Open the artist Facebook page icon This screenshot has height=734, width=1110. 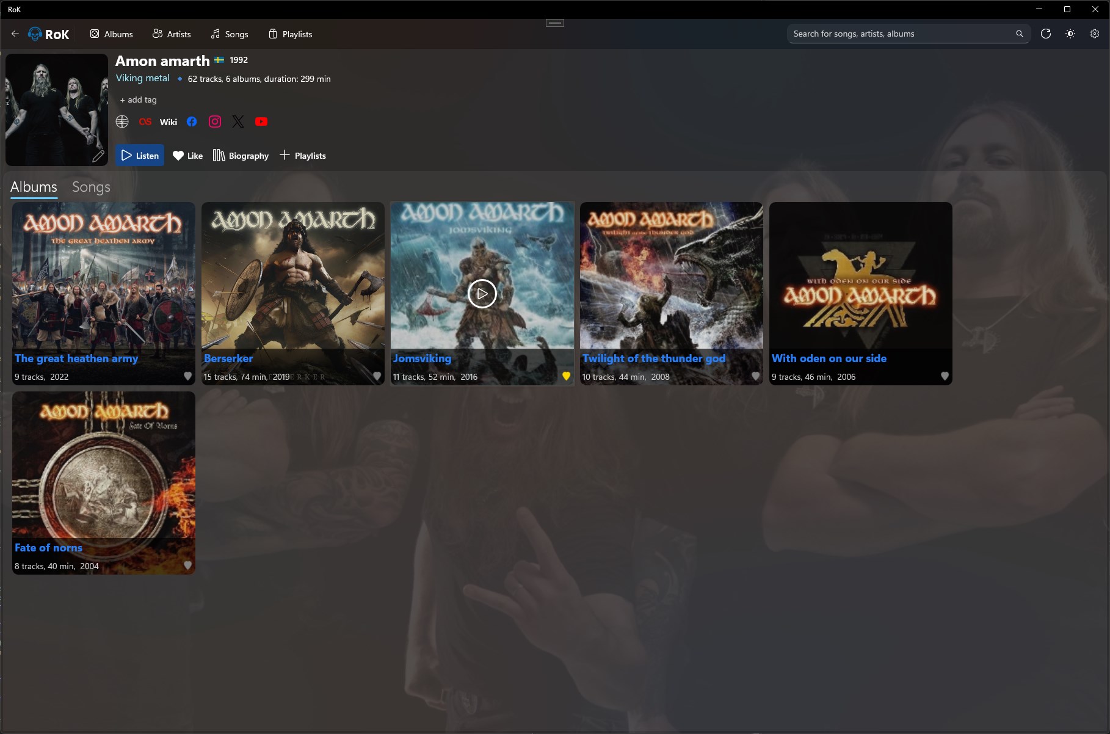click(192, 122)
